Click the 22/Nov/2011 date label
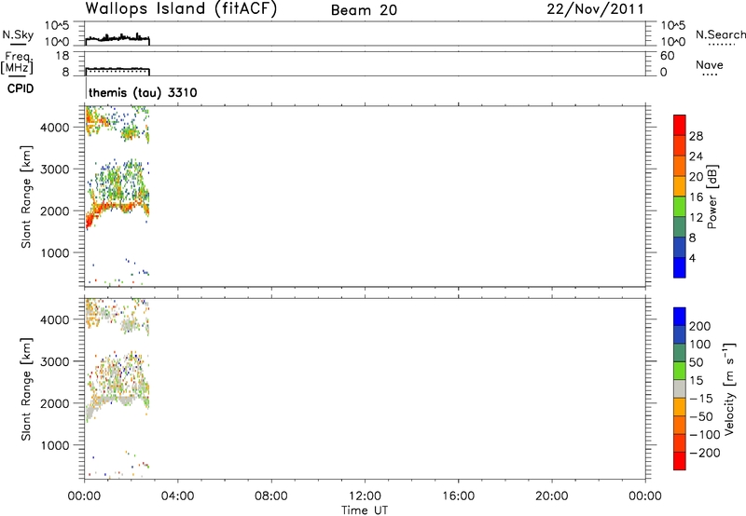This screenshot has height=516, width=746. pyautogui.click(x=595, y=9)
